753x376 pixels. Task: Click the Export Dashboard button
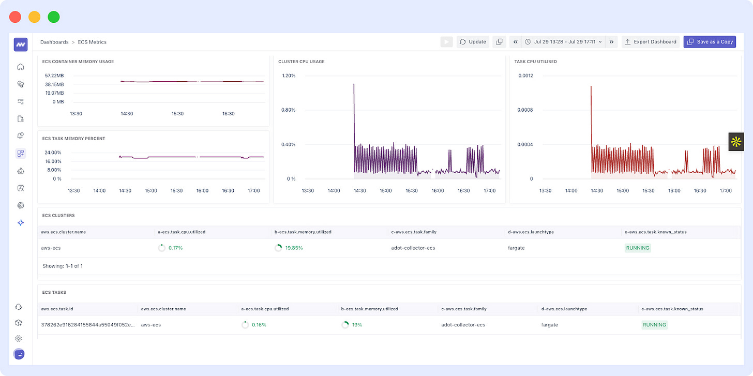651,42
